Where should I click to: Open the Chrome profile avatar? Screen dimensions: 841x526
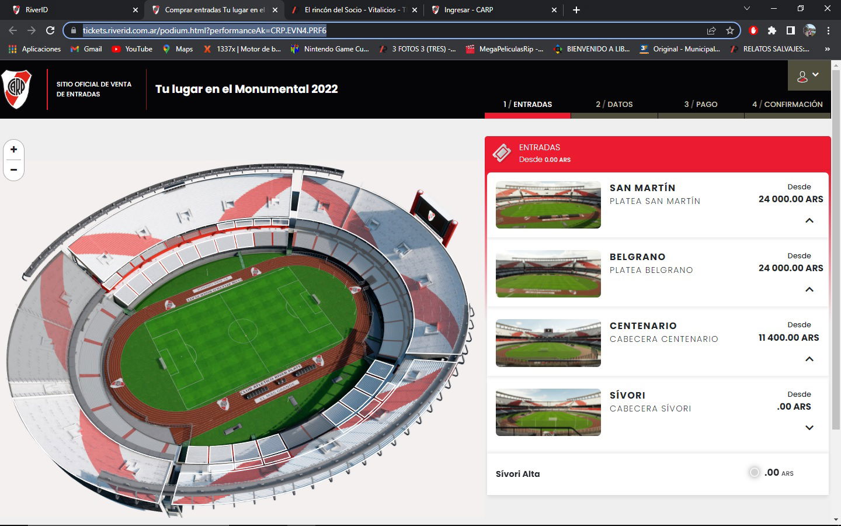tap(809, 30)
